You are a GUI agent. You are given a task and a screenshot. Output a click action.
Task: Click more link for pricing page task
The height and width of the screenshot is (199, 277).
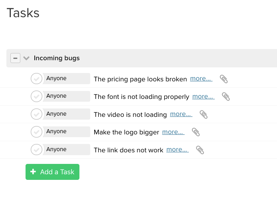[201, 79]
